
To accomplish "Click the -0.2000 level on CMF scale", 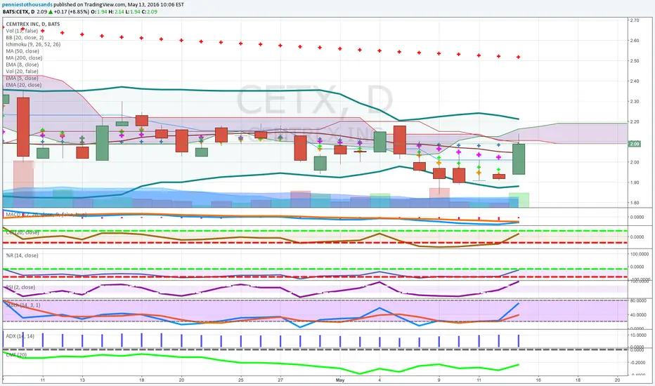I will pyautogui.click(x=637, y=363).
